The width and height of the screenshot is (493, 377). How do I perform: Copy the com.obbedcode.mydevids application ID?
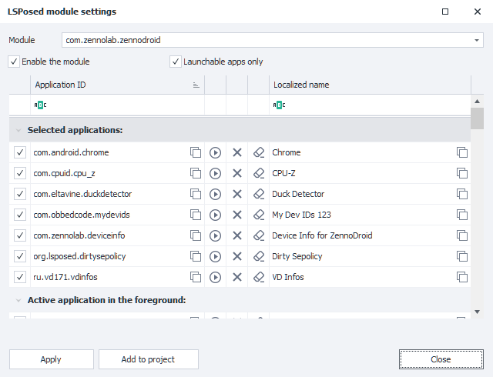pyautogui.click(x=196, y=215)
